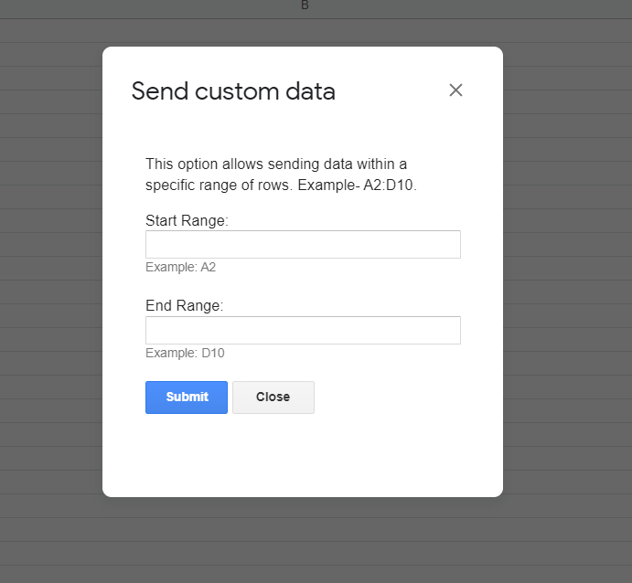
Task: Click the Start Range text box
Action: 303,244
